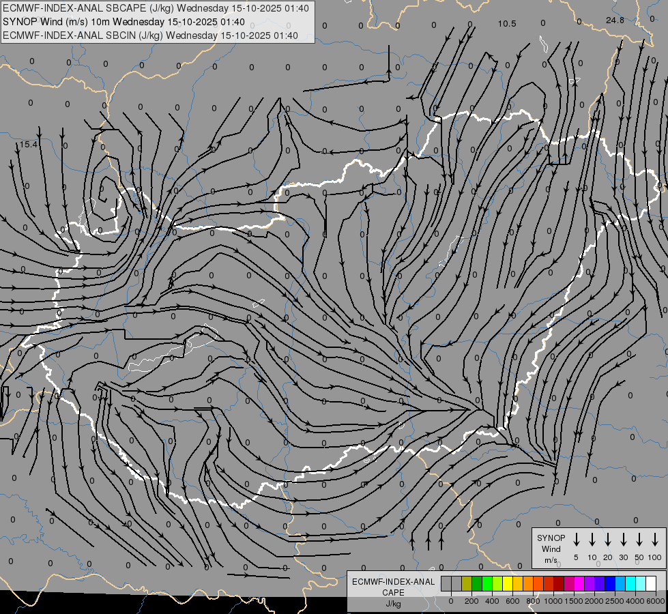Click the 50 m/s wind arrow in legend
The width and height of the screenshot is (668, 614).
(639, 539)
